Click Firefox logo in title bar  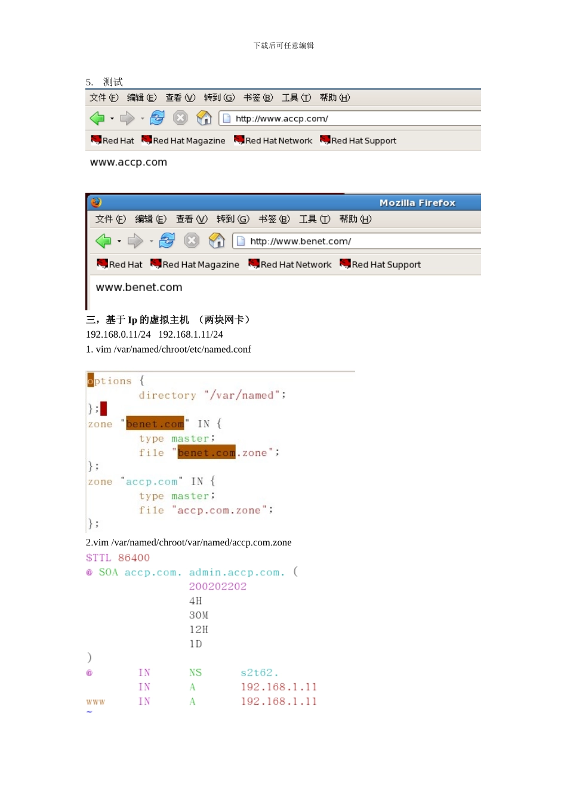pos(97,202)
